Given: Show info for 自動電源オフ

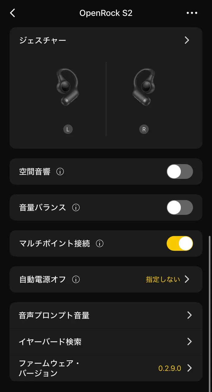Looking at the screenshot, I should 76,280.
